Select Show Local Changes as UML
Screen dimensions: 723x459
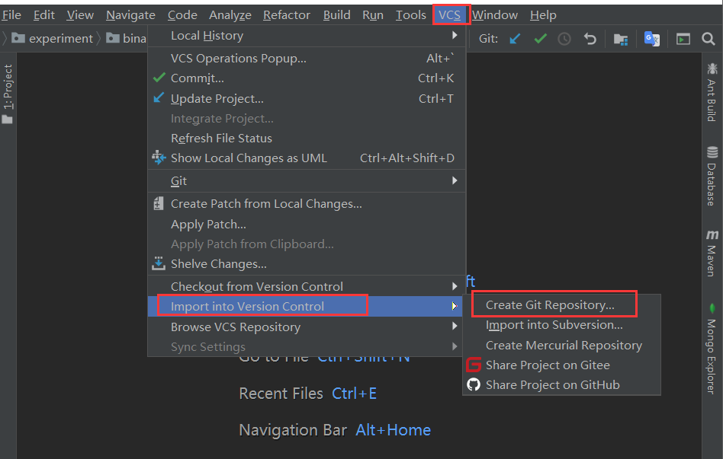tap(307, 158)
